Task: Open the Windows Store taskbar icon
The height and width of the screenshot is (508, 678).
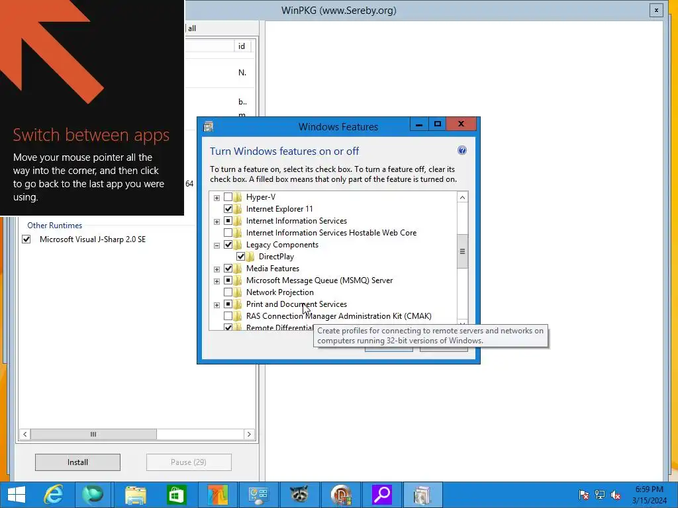Action: click(176, 495)
